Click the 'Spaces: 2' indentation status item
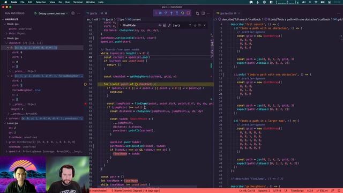Screen dimensions: 343x193 (x=264, y=191)
